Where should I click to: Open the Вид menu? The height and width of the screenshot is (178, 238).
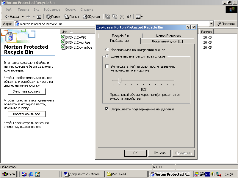pos(36,9)
